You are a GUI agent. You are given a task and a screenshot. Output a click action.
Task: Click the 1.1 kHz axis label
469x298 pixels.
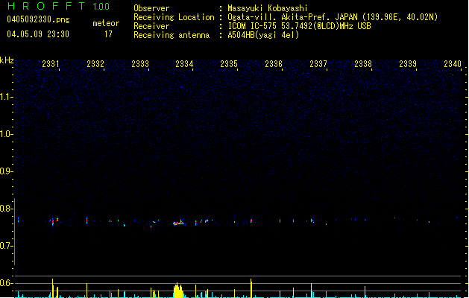6,97
